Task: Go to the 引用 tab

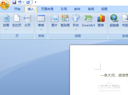Action: [64, 9]
